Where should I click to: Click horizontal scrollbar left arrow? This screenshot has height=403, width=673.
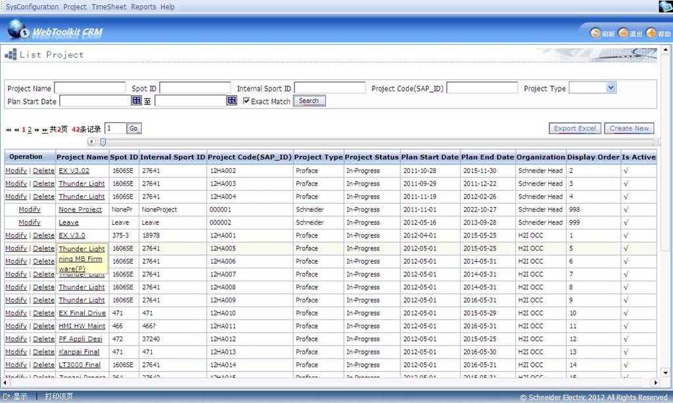pos(5,382)
